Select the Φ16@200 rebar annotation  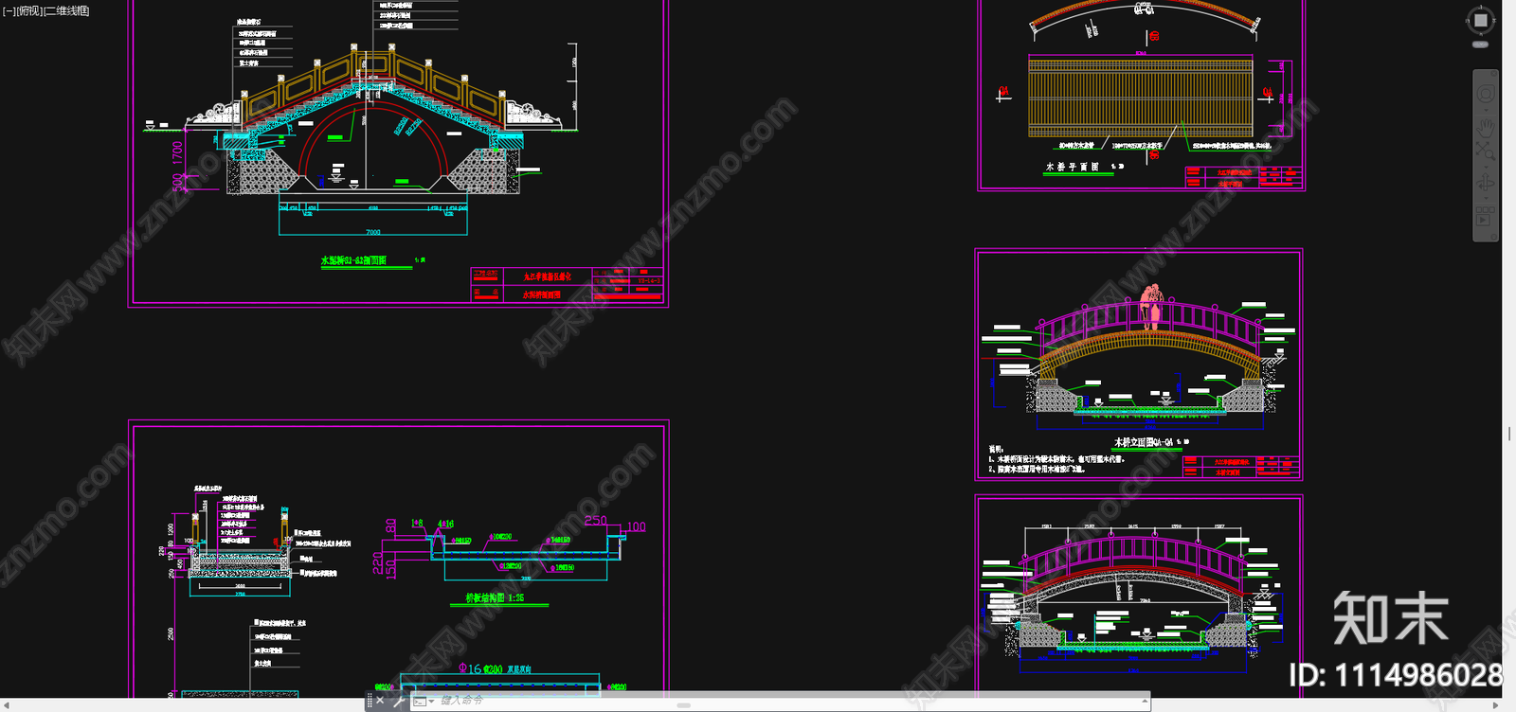point(481,668)
